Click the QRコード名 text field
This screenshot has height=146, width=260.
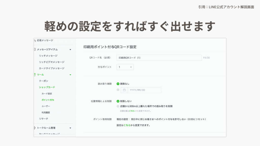[159, 58]
